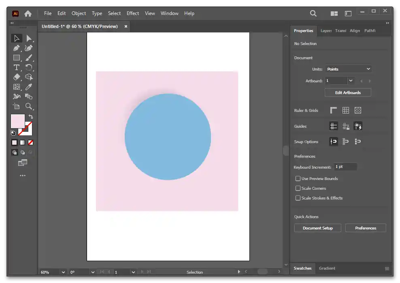Choose the Eyedropper tool
The image size is (400, 283).
29,87
